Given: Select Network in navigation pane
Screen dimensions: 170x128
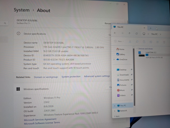Looking at the screenshot, I should (x=122, y=111).
